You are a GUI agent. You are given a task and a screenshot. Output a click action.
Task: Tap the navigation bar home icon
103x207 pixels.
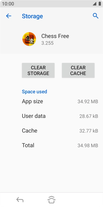click(x=51, y=200)
